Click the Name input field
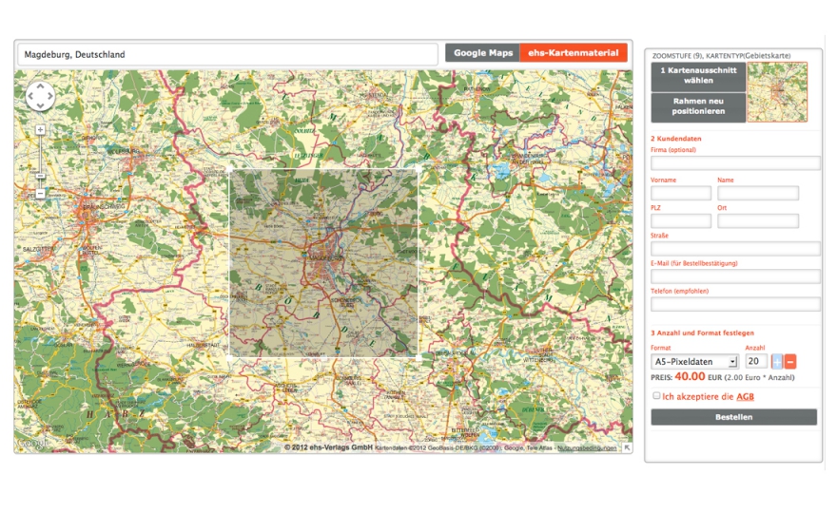837x532 pixels. (x=758, y=193)
